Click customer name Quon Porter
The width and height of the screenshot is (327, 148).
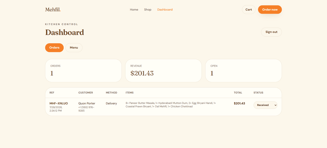tap(87, 104)
